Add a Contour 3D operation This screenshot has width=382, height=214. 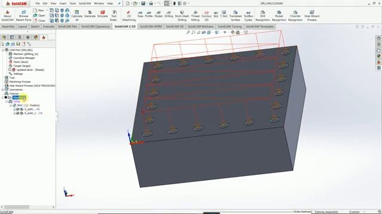[207, 16]
